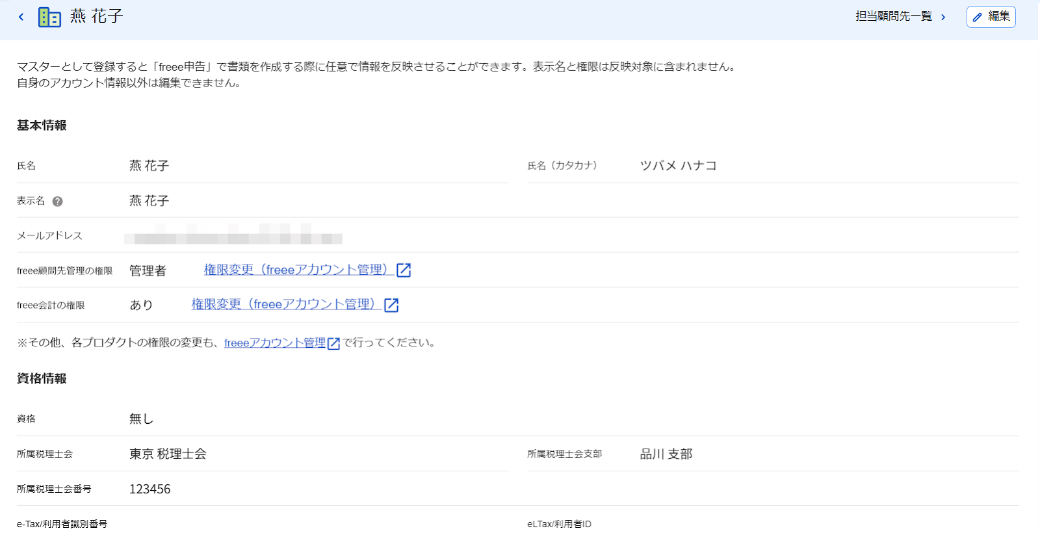1040x535 pixels.
Task: Click the help icon next to 表示名
Action: (x=57, y=202)
